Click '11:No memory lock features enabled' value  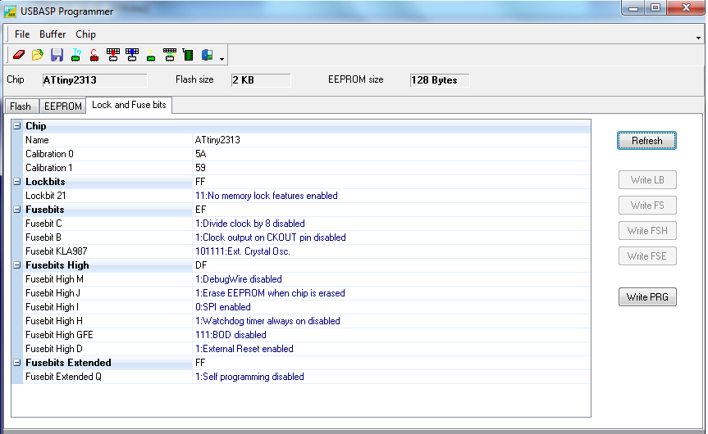[267, 196]
